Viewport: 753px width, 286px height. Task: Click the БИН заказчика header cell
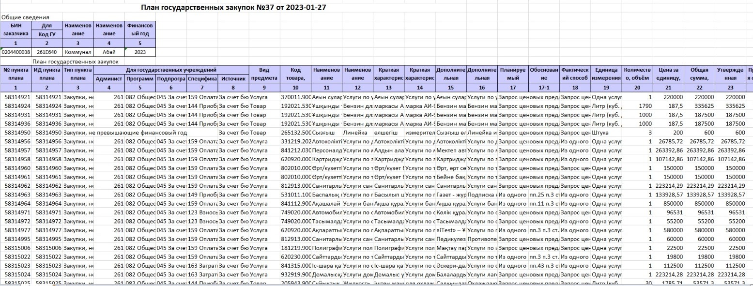pyautogui.click(x=16, y=30)
